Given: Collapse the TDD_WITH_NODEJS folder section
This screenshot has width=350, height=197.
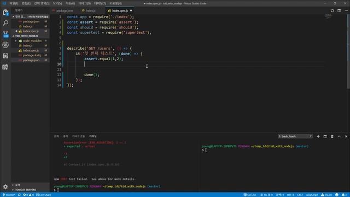Looking at the screenshot, I should pos(31,36).
